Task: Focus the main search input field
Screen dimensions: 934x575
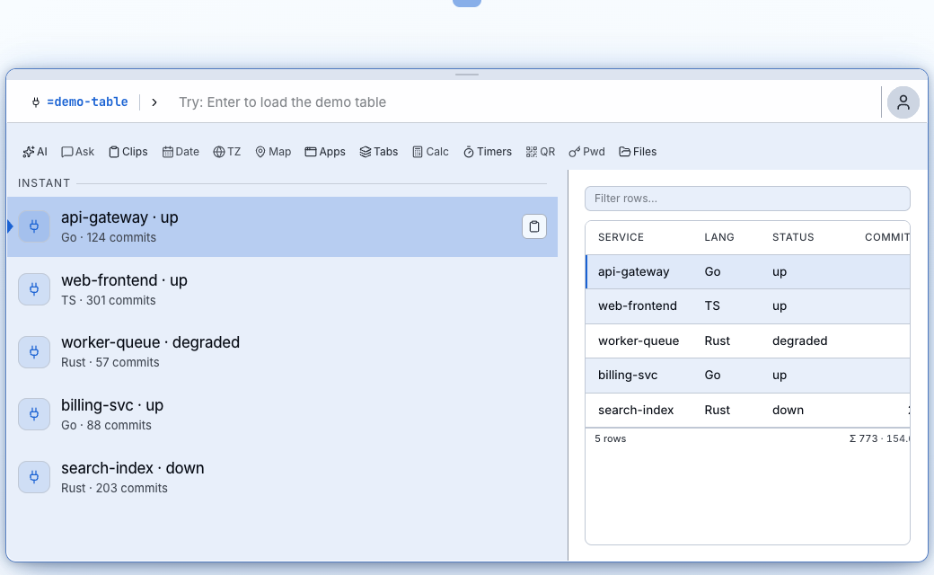Action: 524,102
